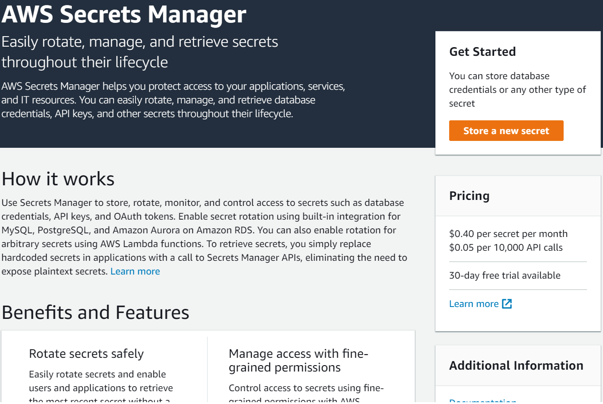Open the Learn more link in the Pricing panel

pos(474,304)
